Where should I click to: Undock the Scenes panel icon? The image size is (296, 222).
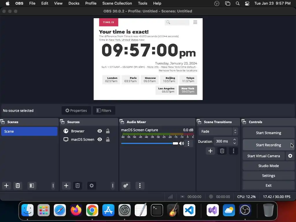pos(3,122)
